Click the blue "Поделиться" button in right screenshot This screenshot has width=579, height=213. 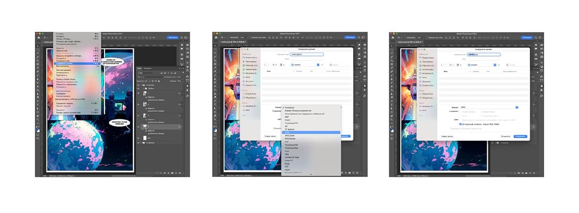527,38
